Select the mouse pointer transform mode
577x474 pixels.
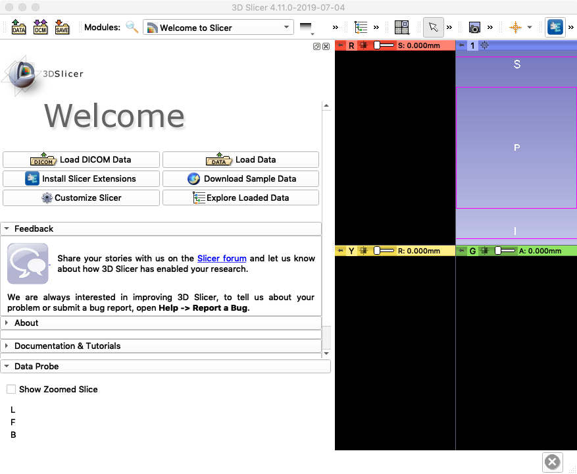433,27
